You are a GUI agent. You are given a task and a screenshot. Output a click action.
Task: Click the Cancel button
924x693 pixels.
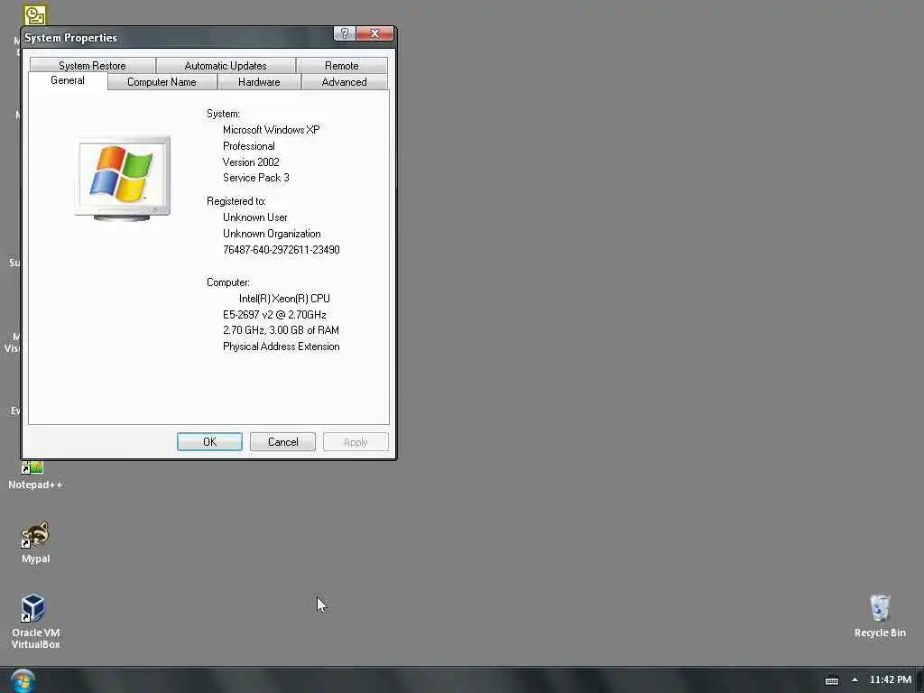click(x=282, y=442)
